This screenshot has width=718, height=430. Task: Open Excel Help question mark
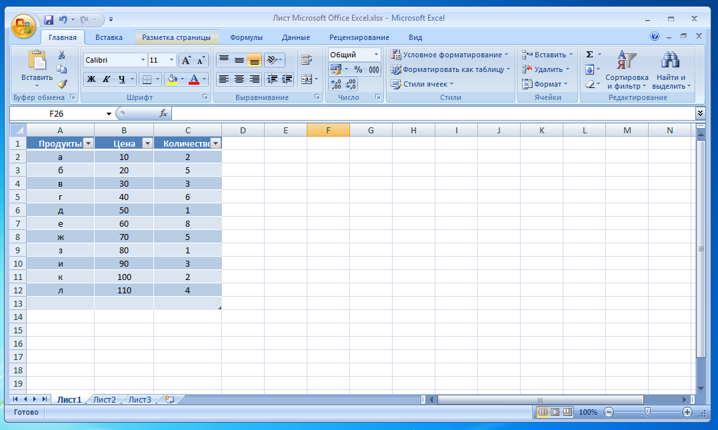click(655, 36)
